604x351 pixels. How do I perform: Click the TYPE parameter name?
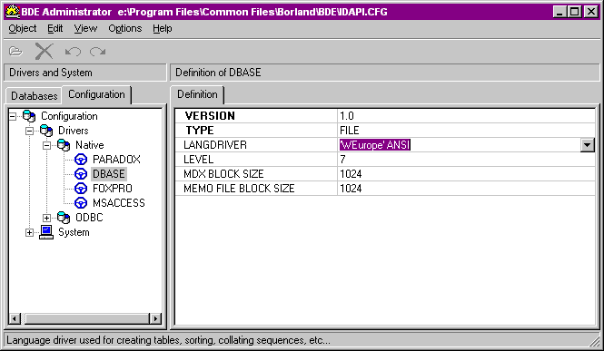pos(200,131)
